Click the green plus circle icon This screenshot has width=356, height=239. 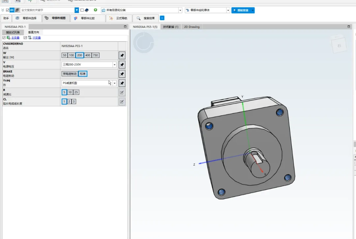click(96, 10)
